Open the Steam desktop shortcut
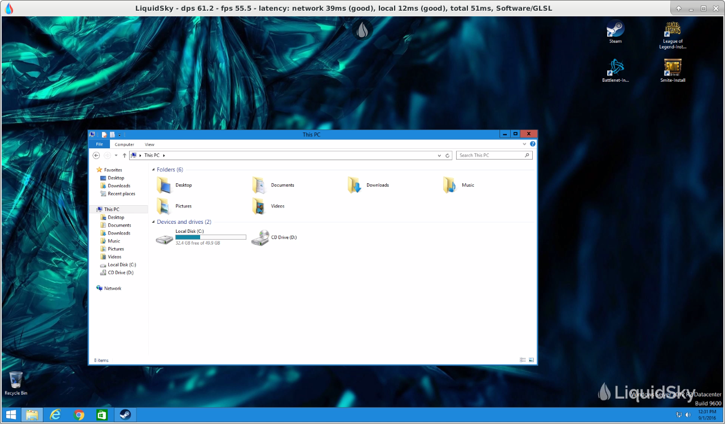The width and height of the screenshot is (725, 424). click(x=615, y=29)
